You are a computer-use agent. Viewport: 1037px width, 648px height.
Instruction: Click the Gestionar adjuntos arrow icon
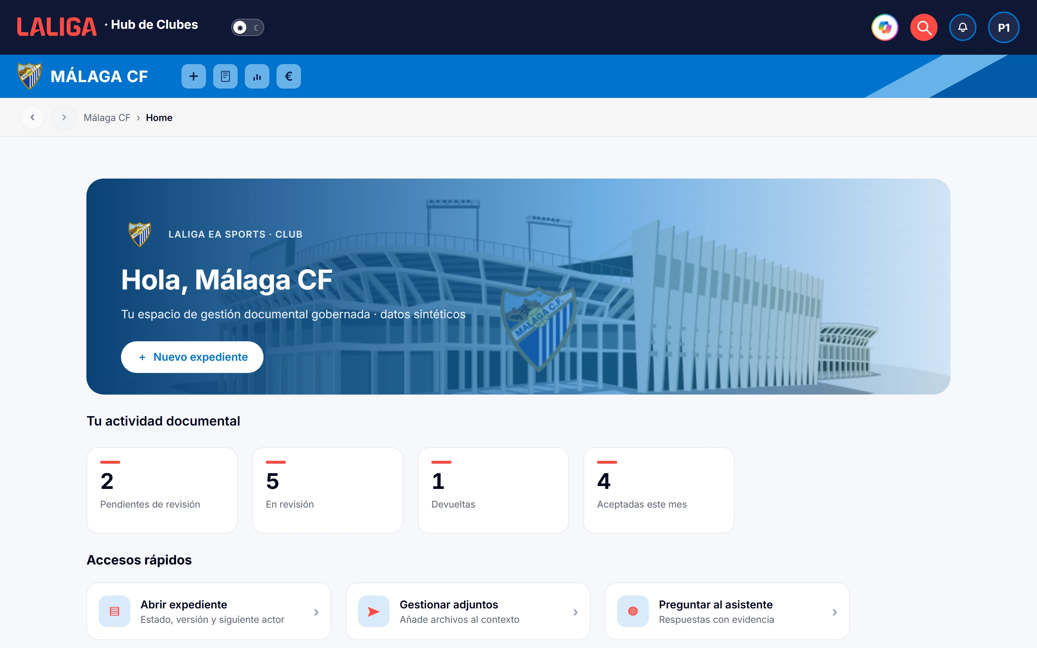point(374,611)
